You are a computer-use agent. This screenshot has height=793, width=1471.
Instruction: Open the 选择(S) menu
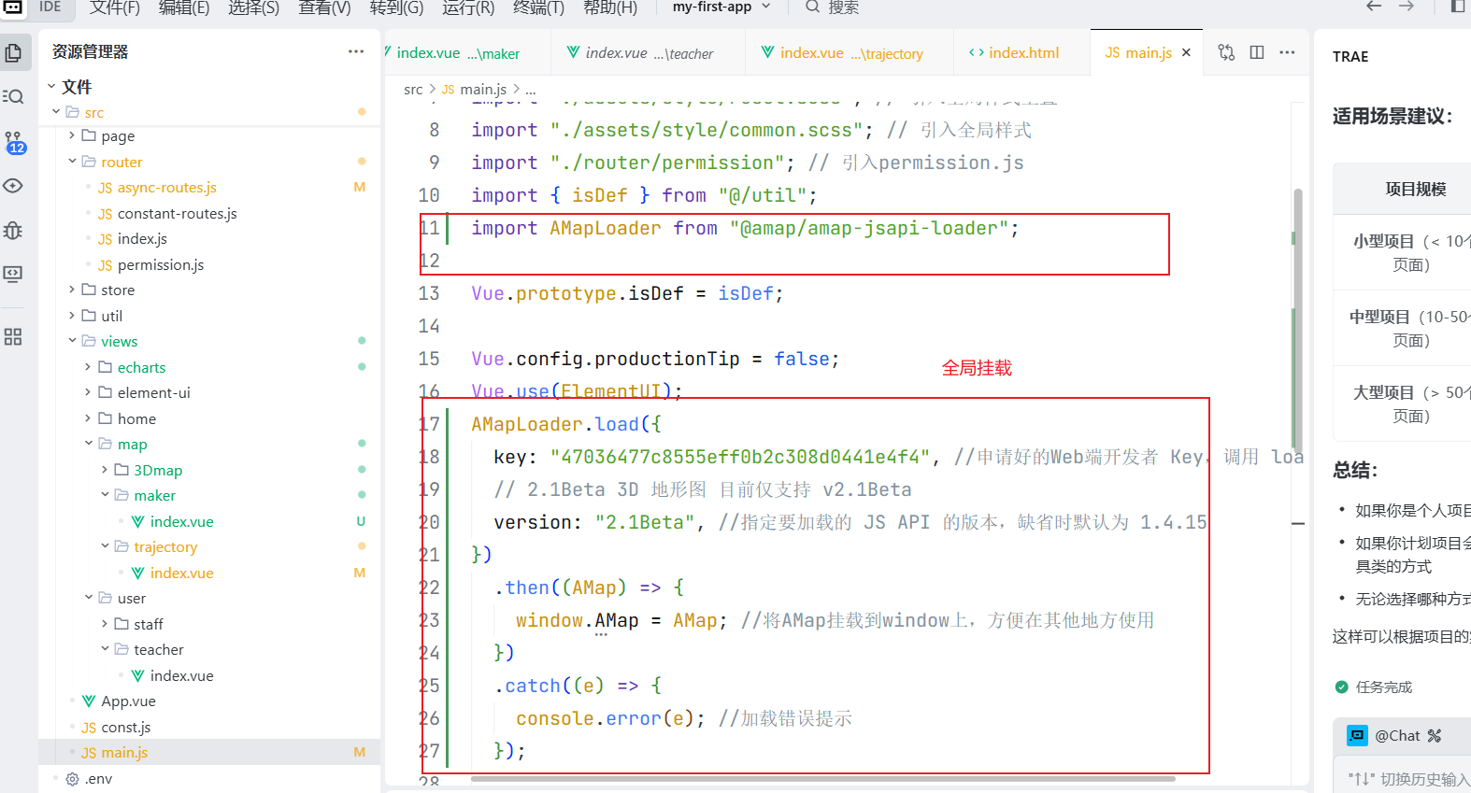tap(254, 7)
